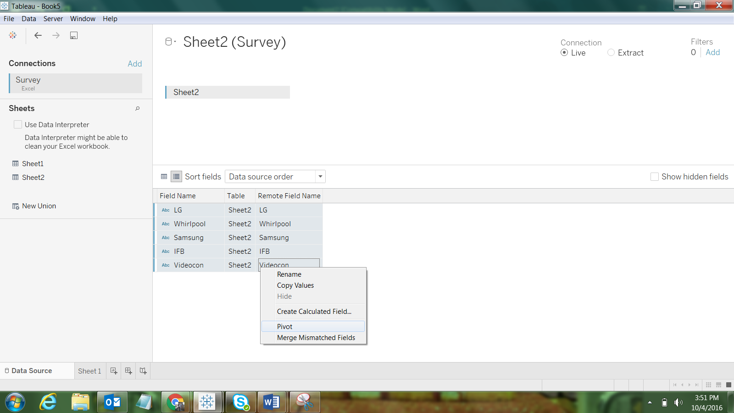Click the Sheet2 table cell in Videocon row
The image size is (734, 413).
click(x=240, y=265)
